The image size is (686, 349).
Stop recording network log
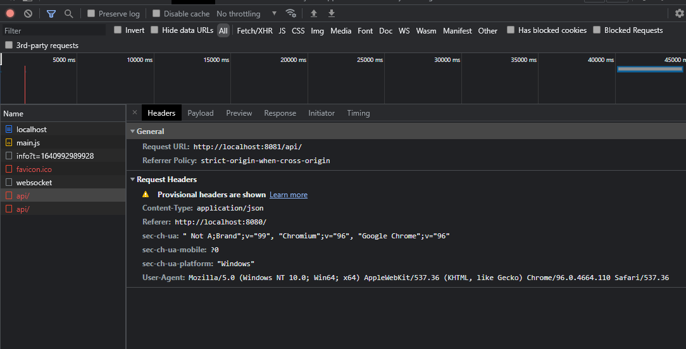(x=10, y=13)
